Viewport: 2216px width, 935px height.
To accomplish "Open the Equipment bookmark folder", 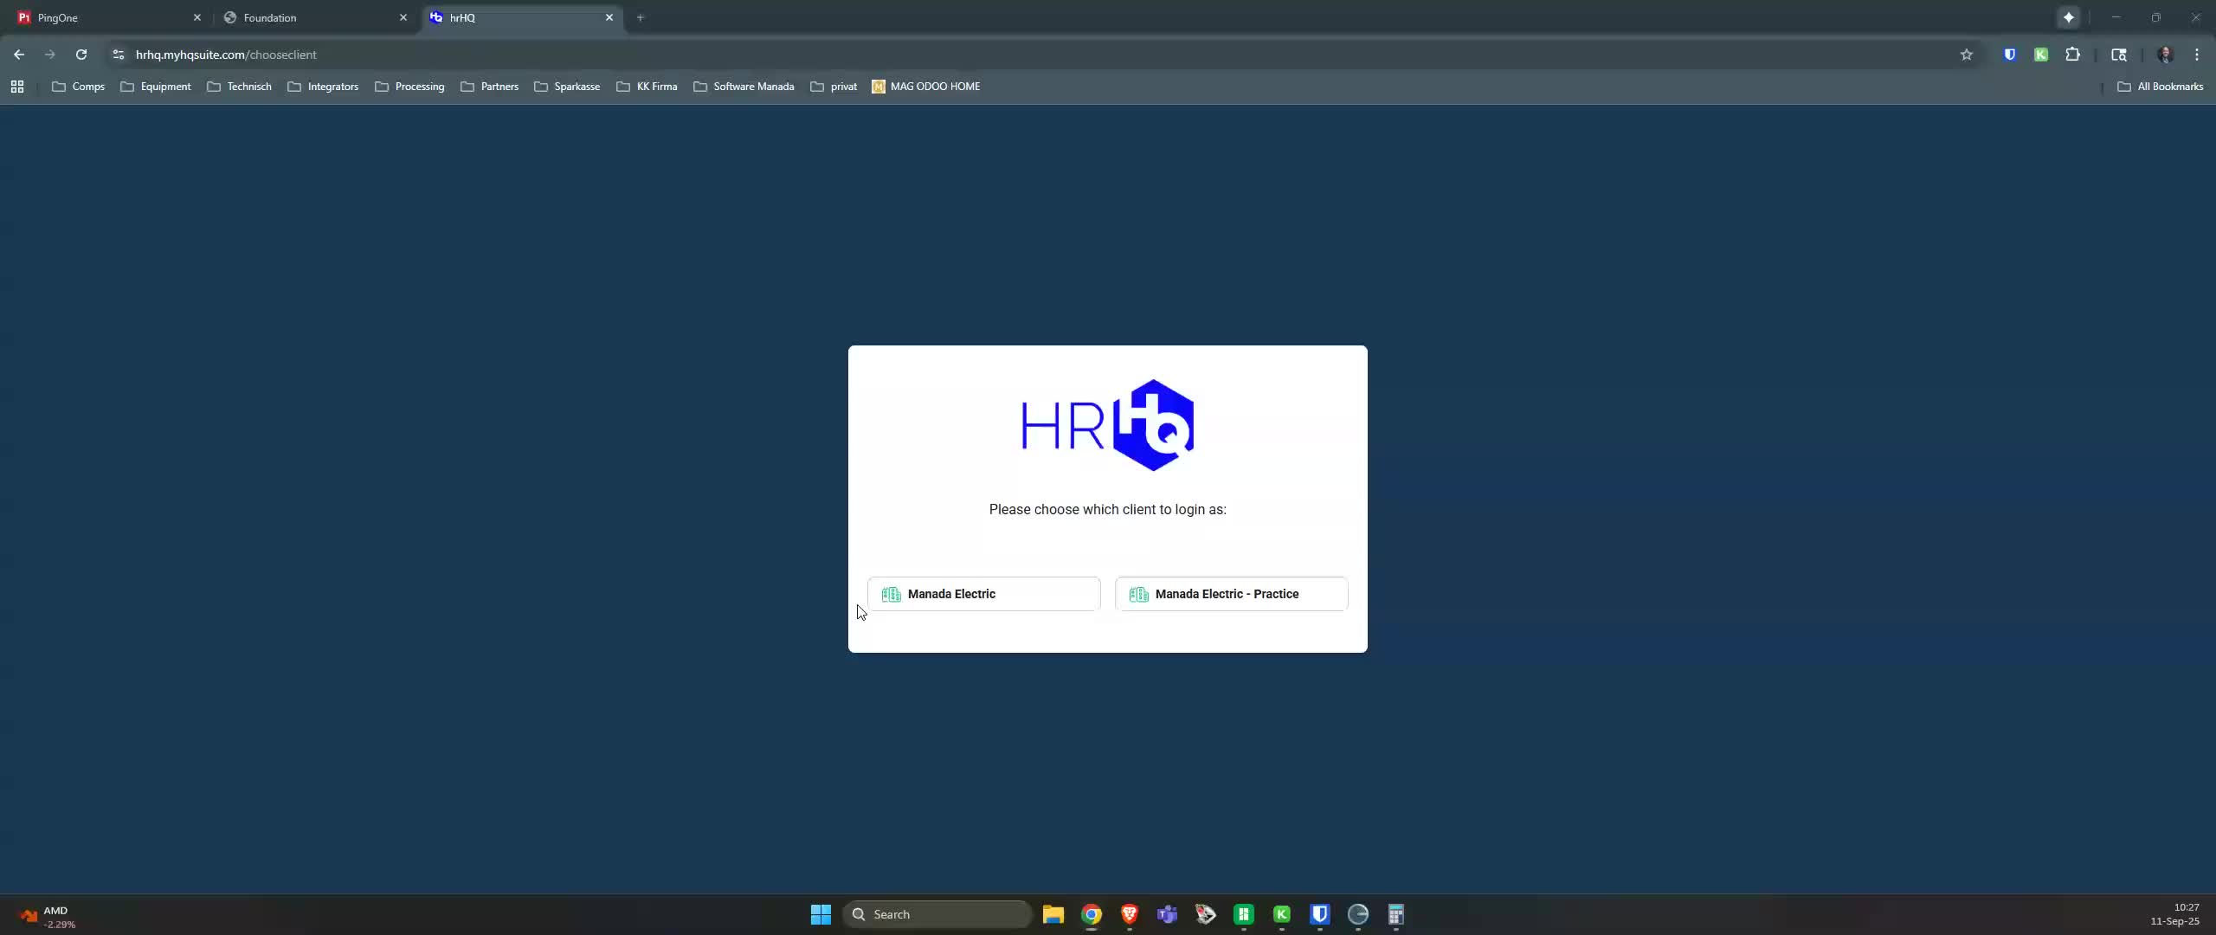I will tap(156, 87).
